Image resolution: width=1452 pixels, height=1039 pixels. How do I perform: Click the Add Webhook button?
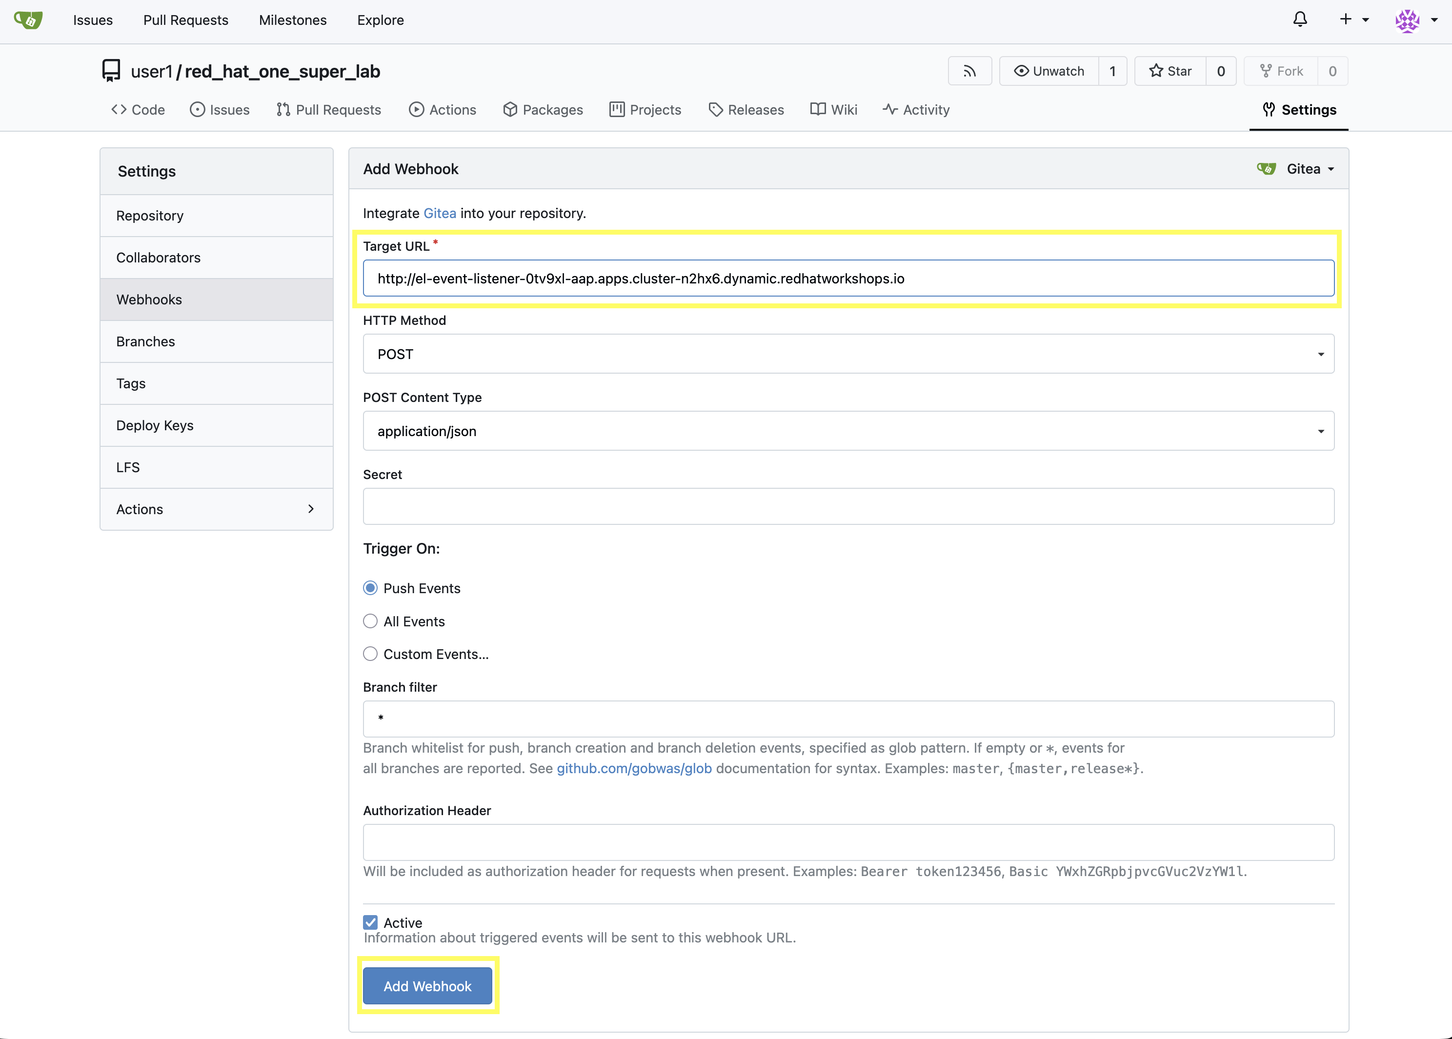427,985
